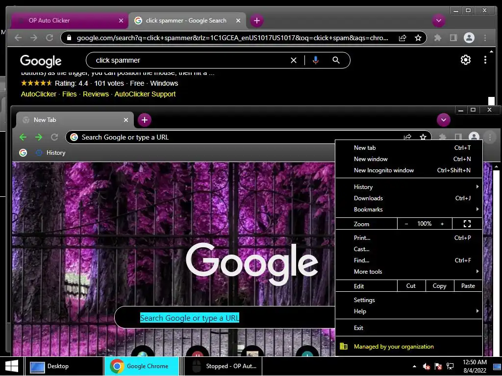This screenshot has width=502, height=376.
Task: Click Google bookmark icon in bookmarks bar
Action: pyautogui.click(x=23, y=153)
